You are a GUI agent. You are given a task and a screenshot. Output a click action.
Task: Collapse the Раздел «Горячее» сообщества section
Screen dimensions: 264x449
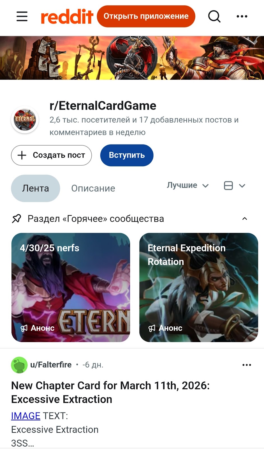pyautogui.click(x=245, y=219)
